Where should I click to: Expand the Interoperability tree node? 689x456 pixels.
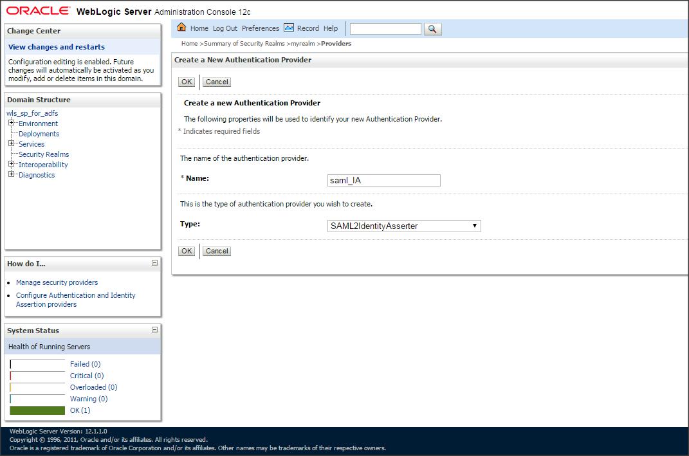click(12, 164)
